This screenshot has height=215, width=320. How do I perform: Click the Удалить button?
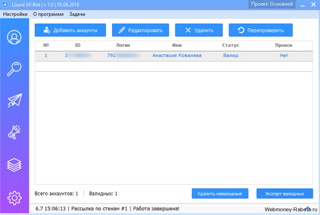(199, 30)
